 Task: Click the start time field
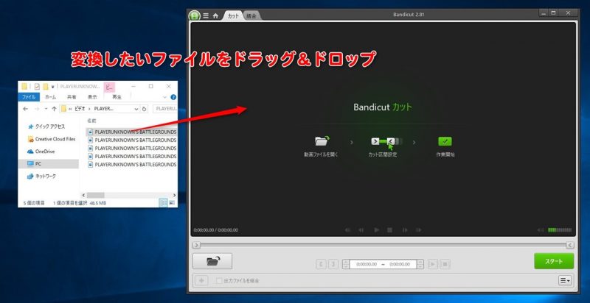click(x=366, y=264)
